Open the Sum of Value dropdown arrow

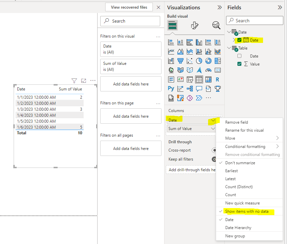coord(213,129)
